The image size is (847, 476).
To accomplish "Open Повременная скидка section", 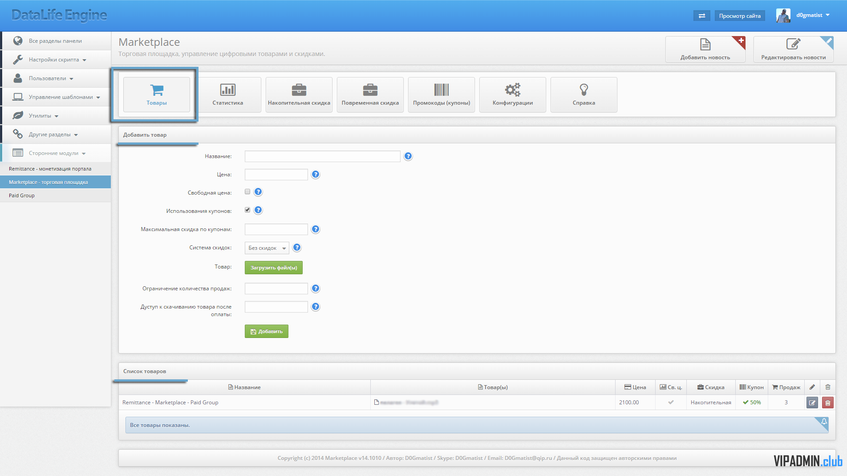I will pos(370,94).
